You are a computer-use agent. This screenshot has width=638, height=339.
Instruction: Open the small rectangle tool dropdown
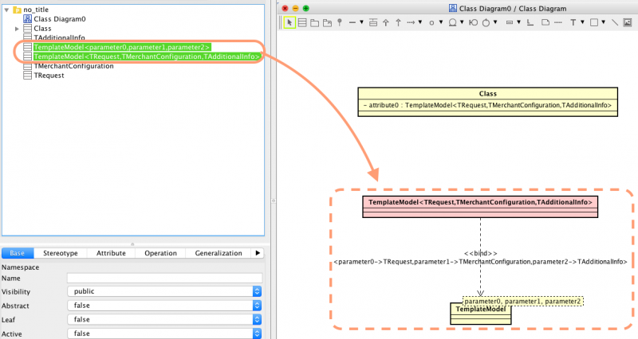point(518,22)
